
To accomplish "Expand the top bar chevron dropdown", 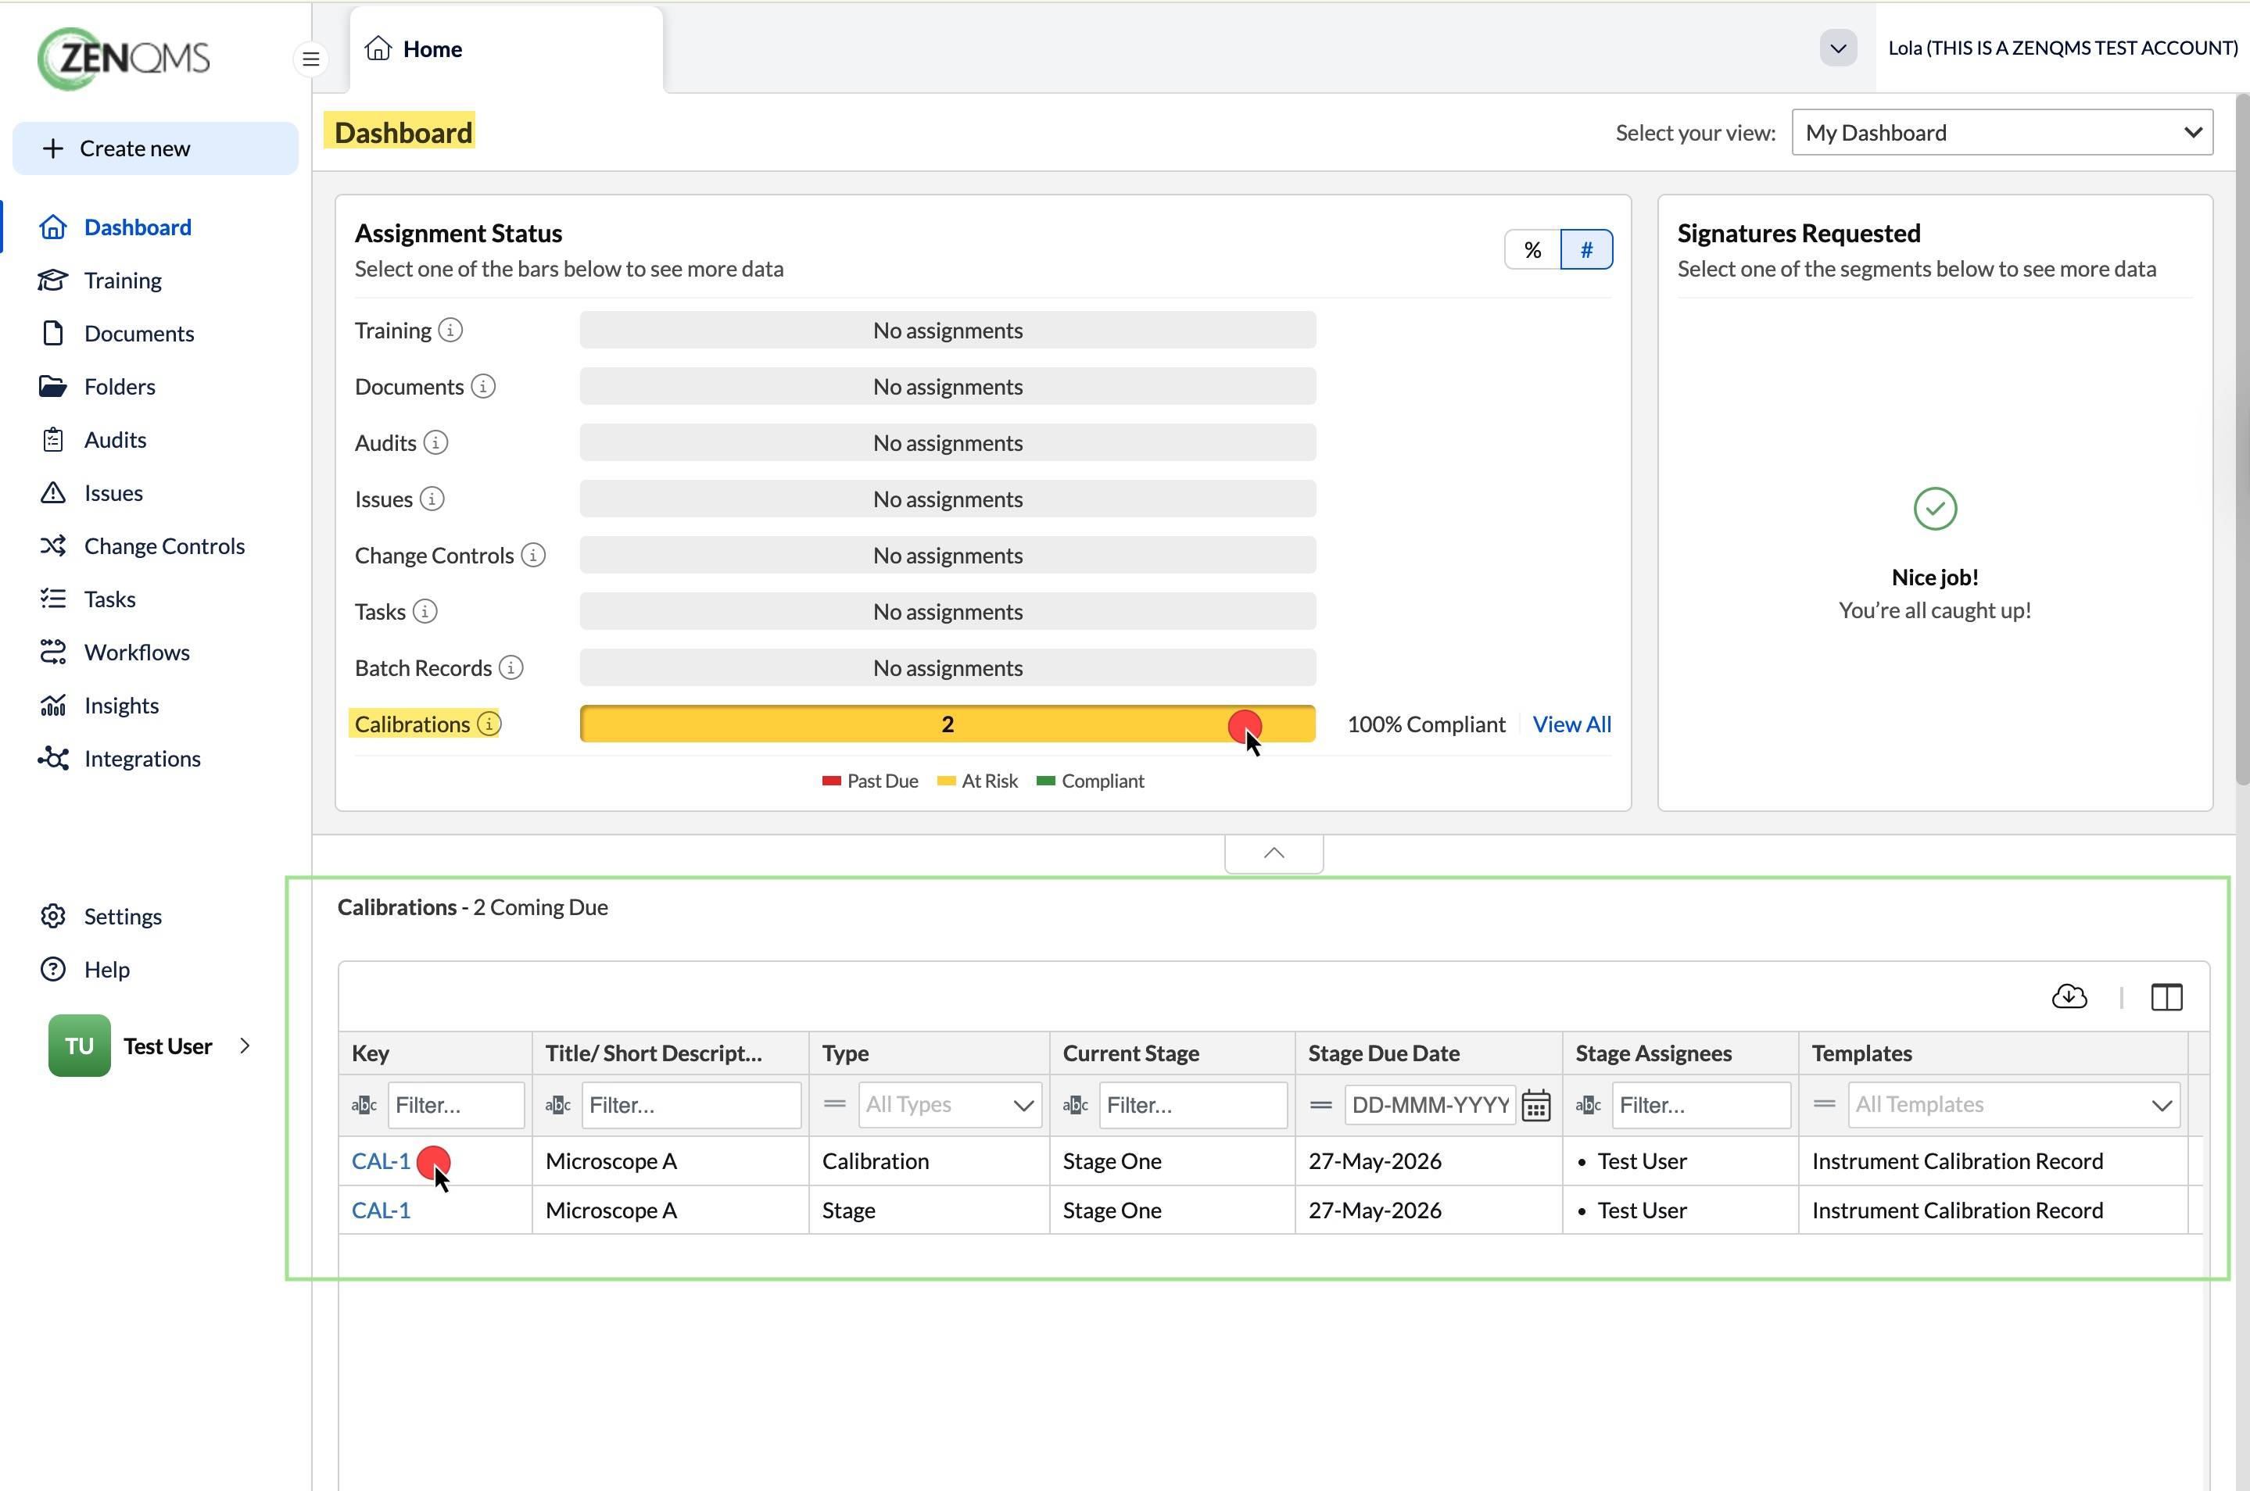I will (x=1838, y=48).
